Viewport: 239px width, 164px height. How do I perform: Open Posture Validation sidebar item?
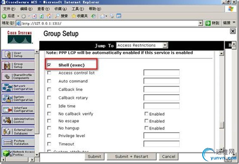(x=18, y=143)
